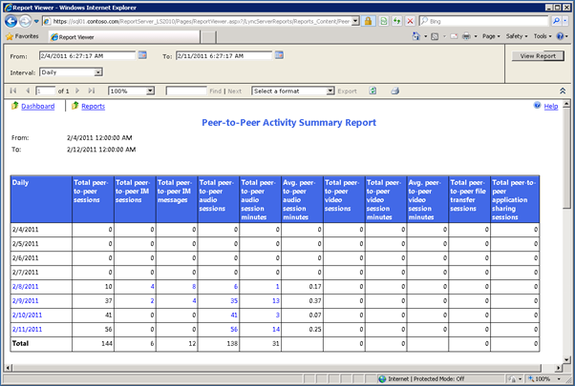The image size is (575, 386).
Task: Click the Favorites star icon
Action: point(10,37)
